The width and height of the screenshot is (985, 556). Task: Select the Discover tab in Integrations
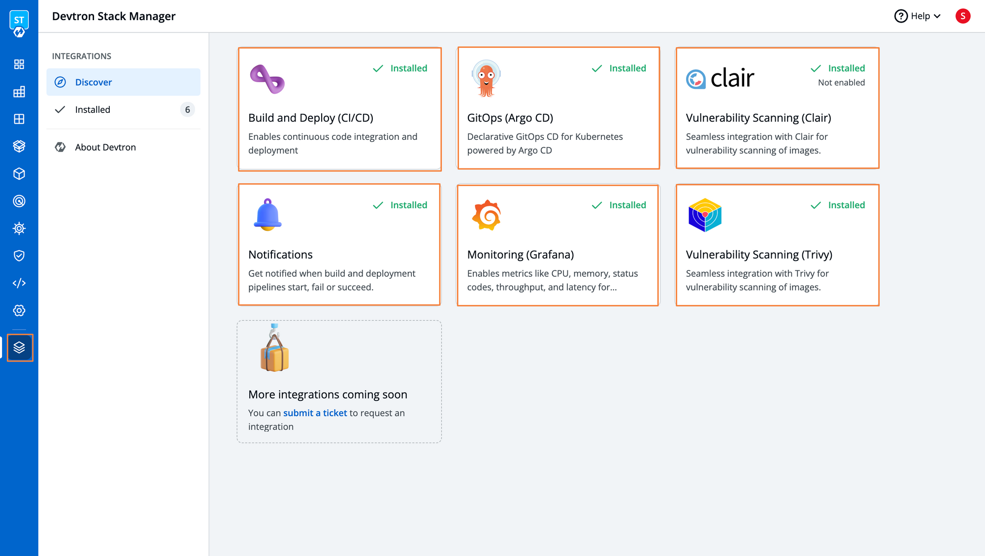click(x=123, y=82)
